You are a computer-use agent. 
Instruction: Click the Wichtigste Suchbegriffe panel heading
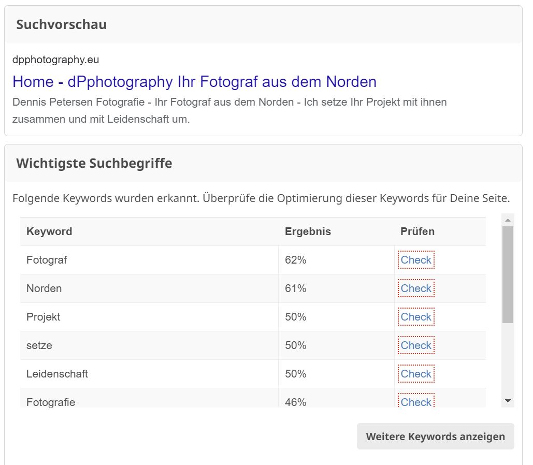pos(94,164)
